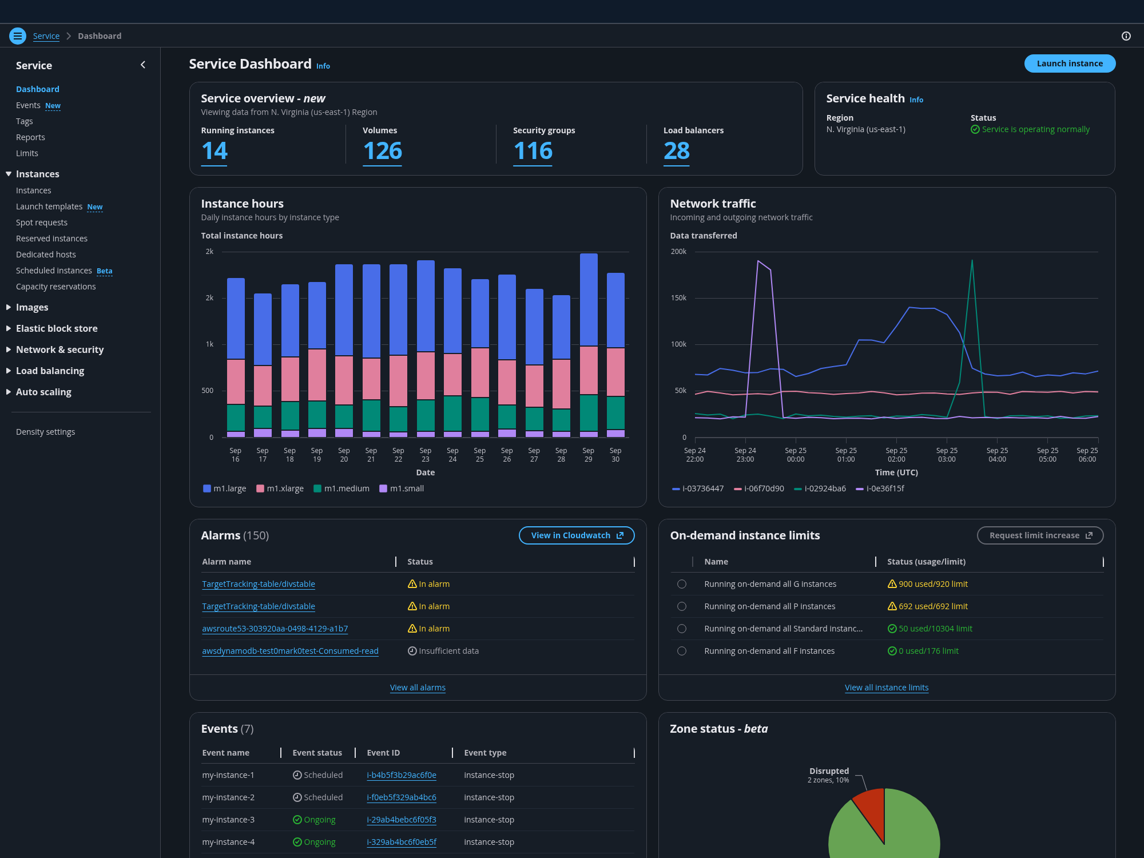Open the hamburger navigation menu icon
This screenshot has width=1144, height=858.
pyautogui.click(x=18, y=36)
